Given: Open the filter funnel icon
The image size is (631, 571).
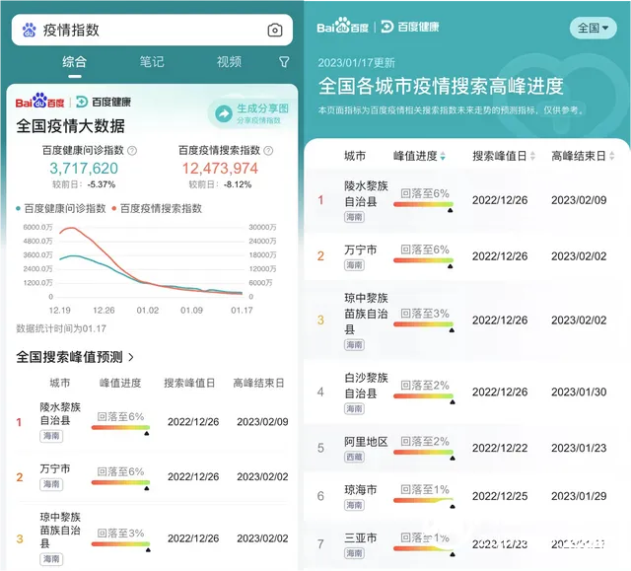Looking at the screenshot, I should click(284, 61).
